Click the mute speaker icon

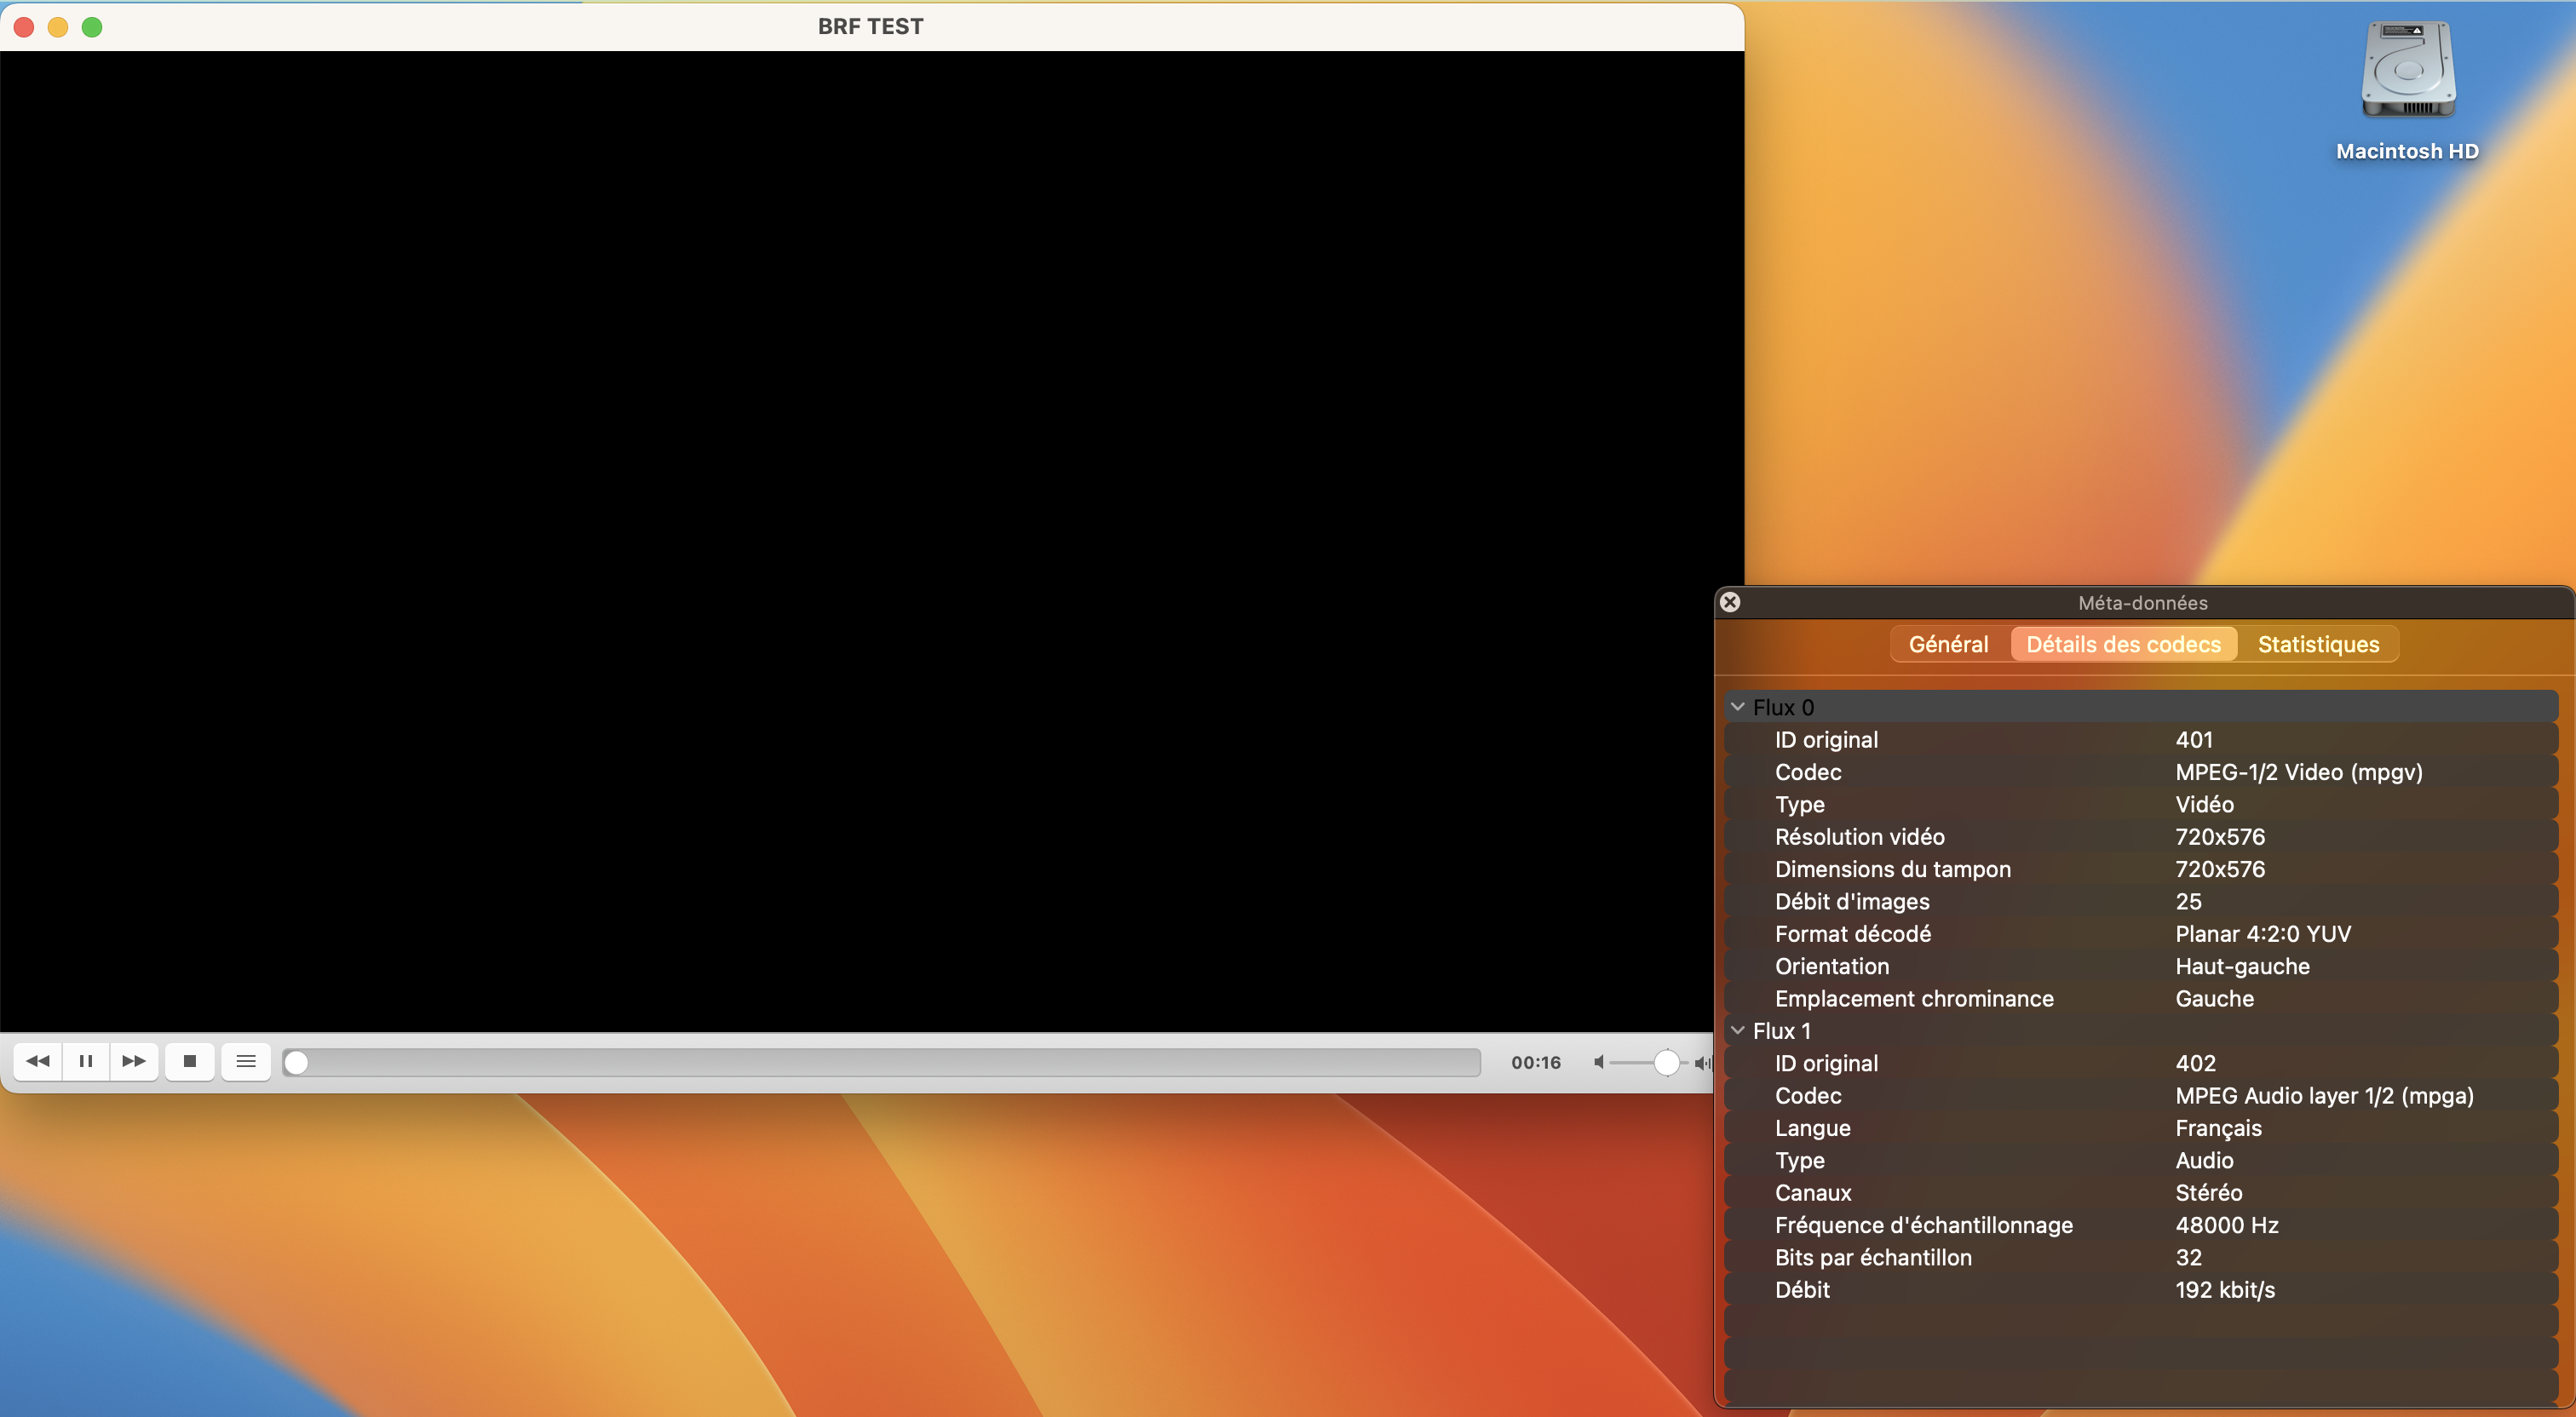pos(1599,1062)
